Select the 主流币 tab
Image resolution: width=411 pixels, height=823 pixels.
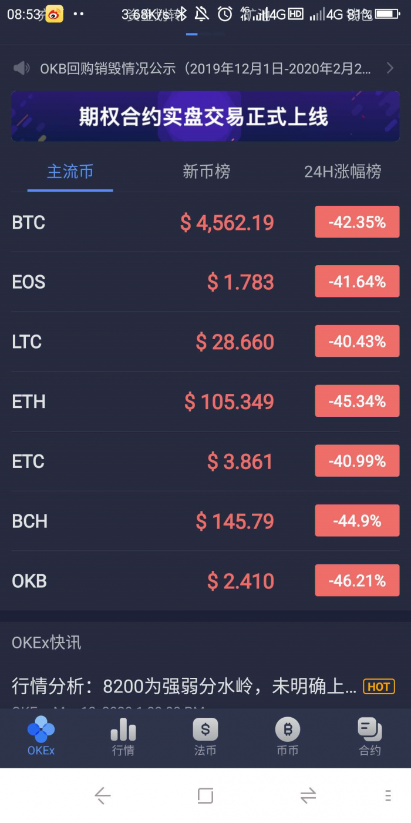tap(70, 171)
